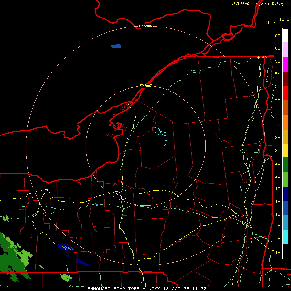Click the black TH threshold swatch
The image size is (291, 291).
(286, 252)
